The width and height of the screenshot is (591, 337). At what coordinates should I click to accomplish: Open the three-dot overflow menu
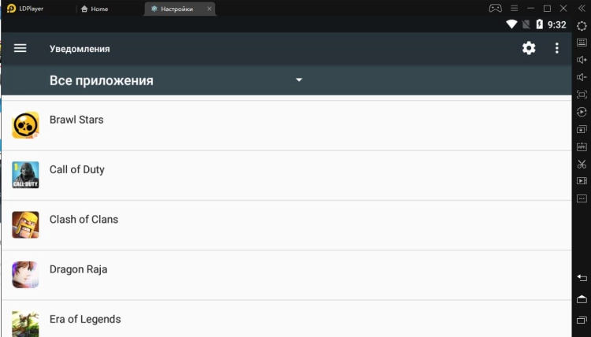click(x=557, y=48)
